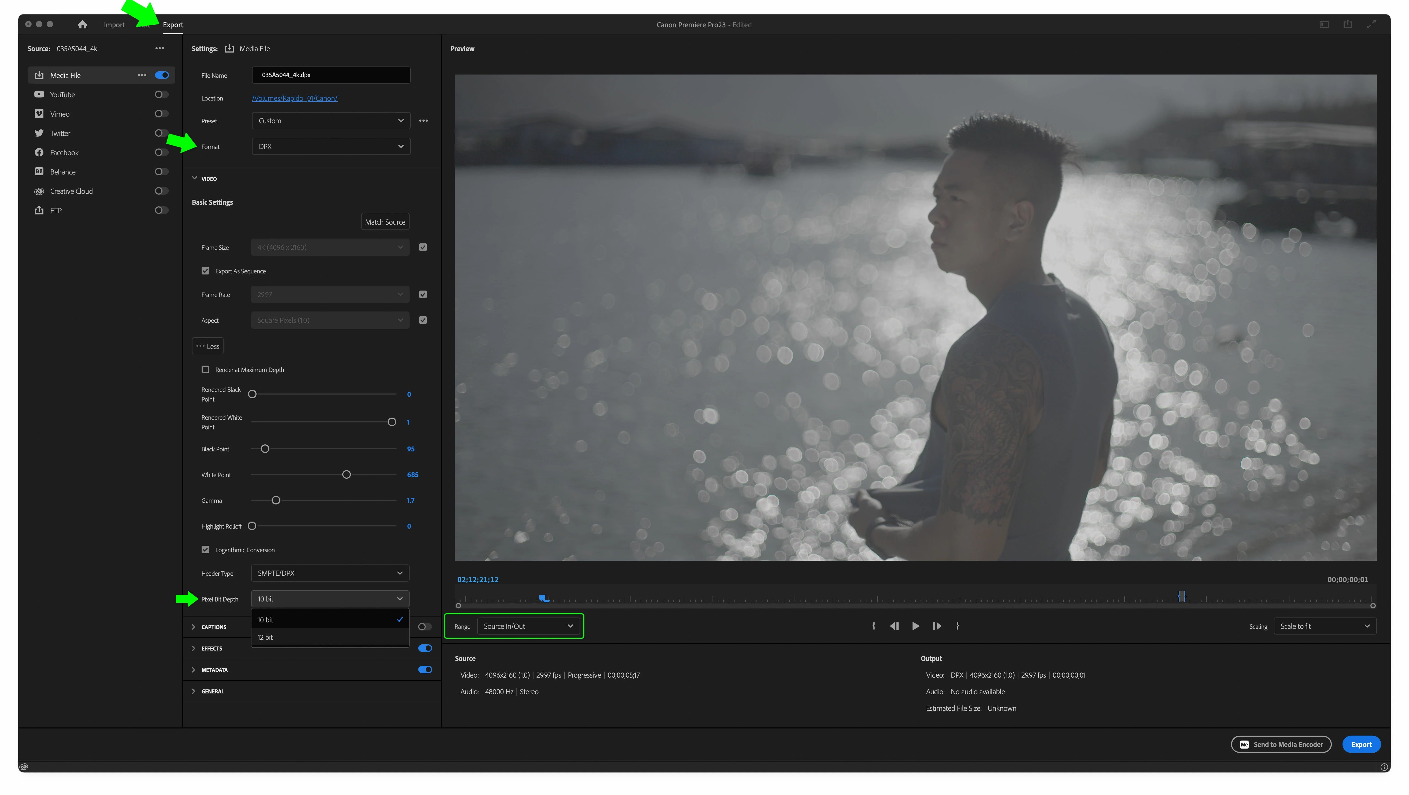Uncheck Logarithmic Conversion checkbox
Viewport: 1409px width, 795px height.
point(205,549)
